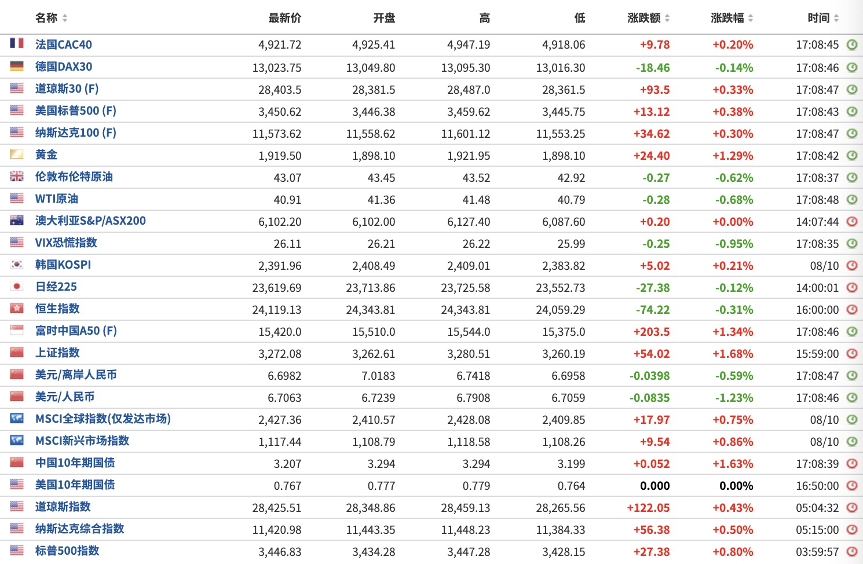863x564 pixels.
Task: Click the German flag icon beside 德国DAX30
Action: coord(17,67)
